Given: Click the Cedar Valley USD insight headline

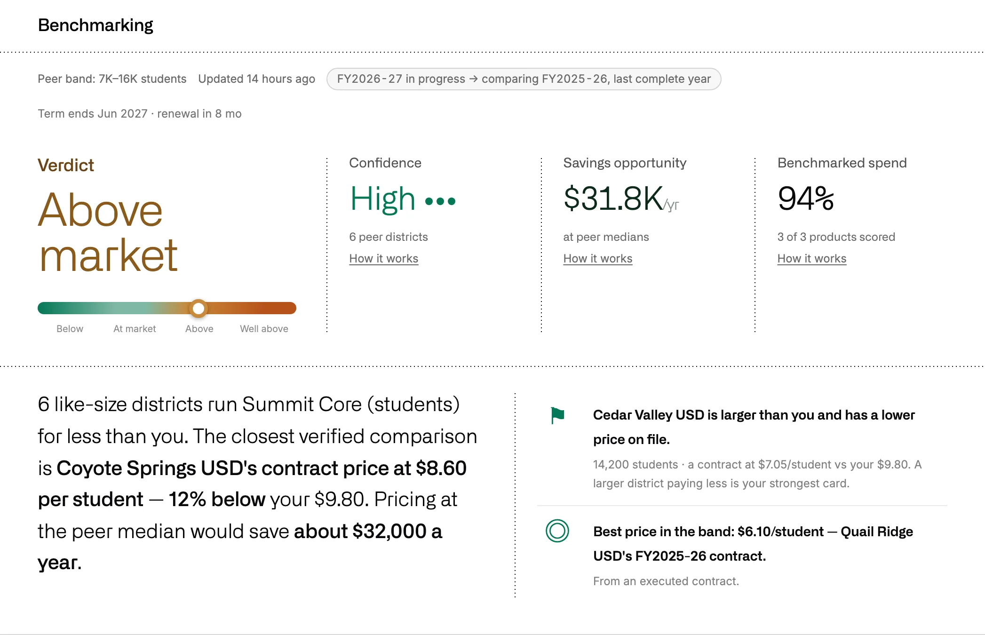Looking at the screenshot, I should (x=754, y=427).
